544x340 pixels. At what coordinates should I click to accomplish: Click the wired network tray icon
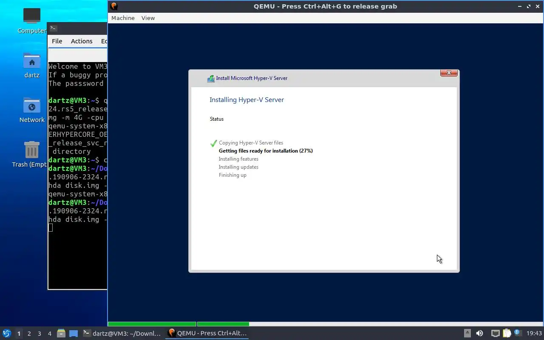pyautogui.click(x=495, y=333)
